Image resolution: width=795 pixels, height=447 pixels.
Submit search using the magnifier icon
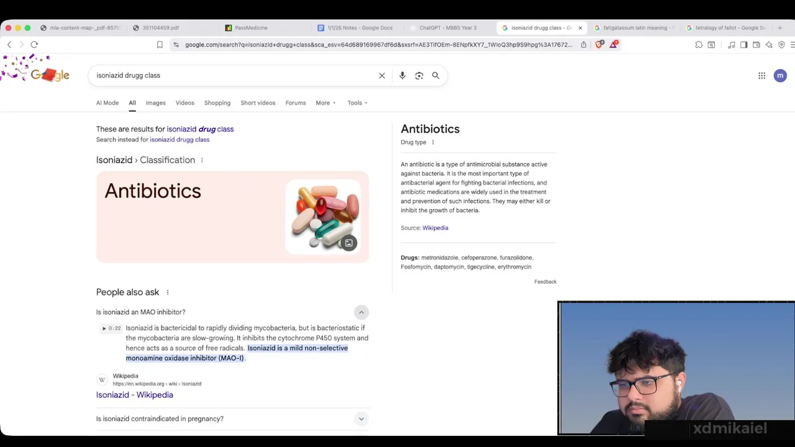click(x=435, y=76)
